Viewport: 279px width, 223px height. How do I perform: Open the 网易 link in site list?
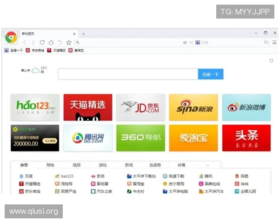[x=242, y=176]
